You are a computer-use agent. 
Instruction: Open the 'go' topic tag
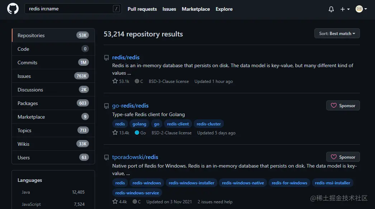click(x=157, y=124)
